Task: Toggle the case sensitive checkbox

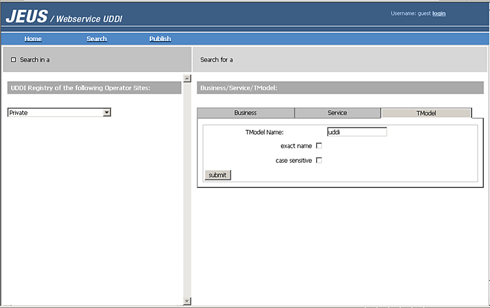Action: point(319,160)
